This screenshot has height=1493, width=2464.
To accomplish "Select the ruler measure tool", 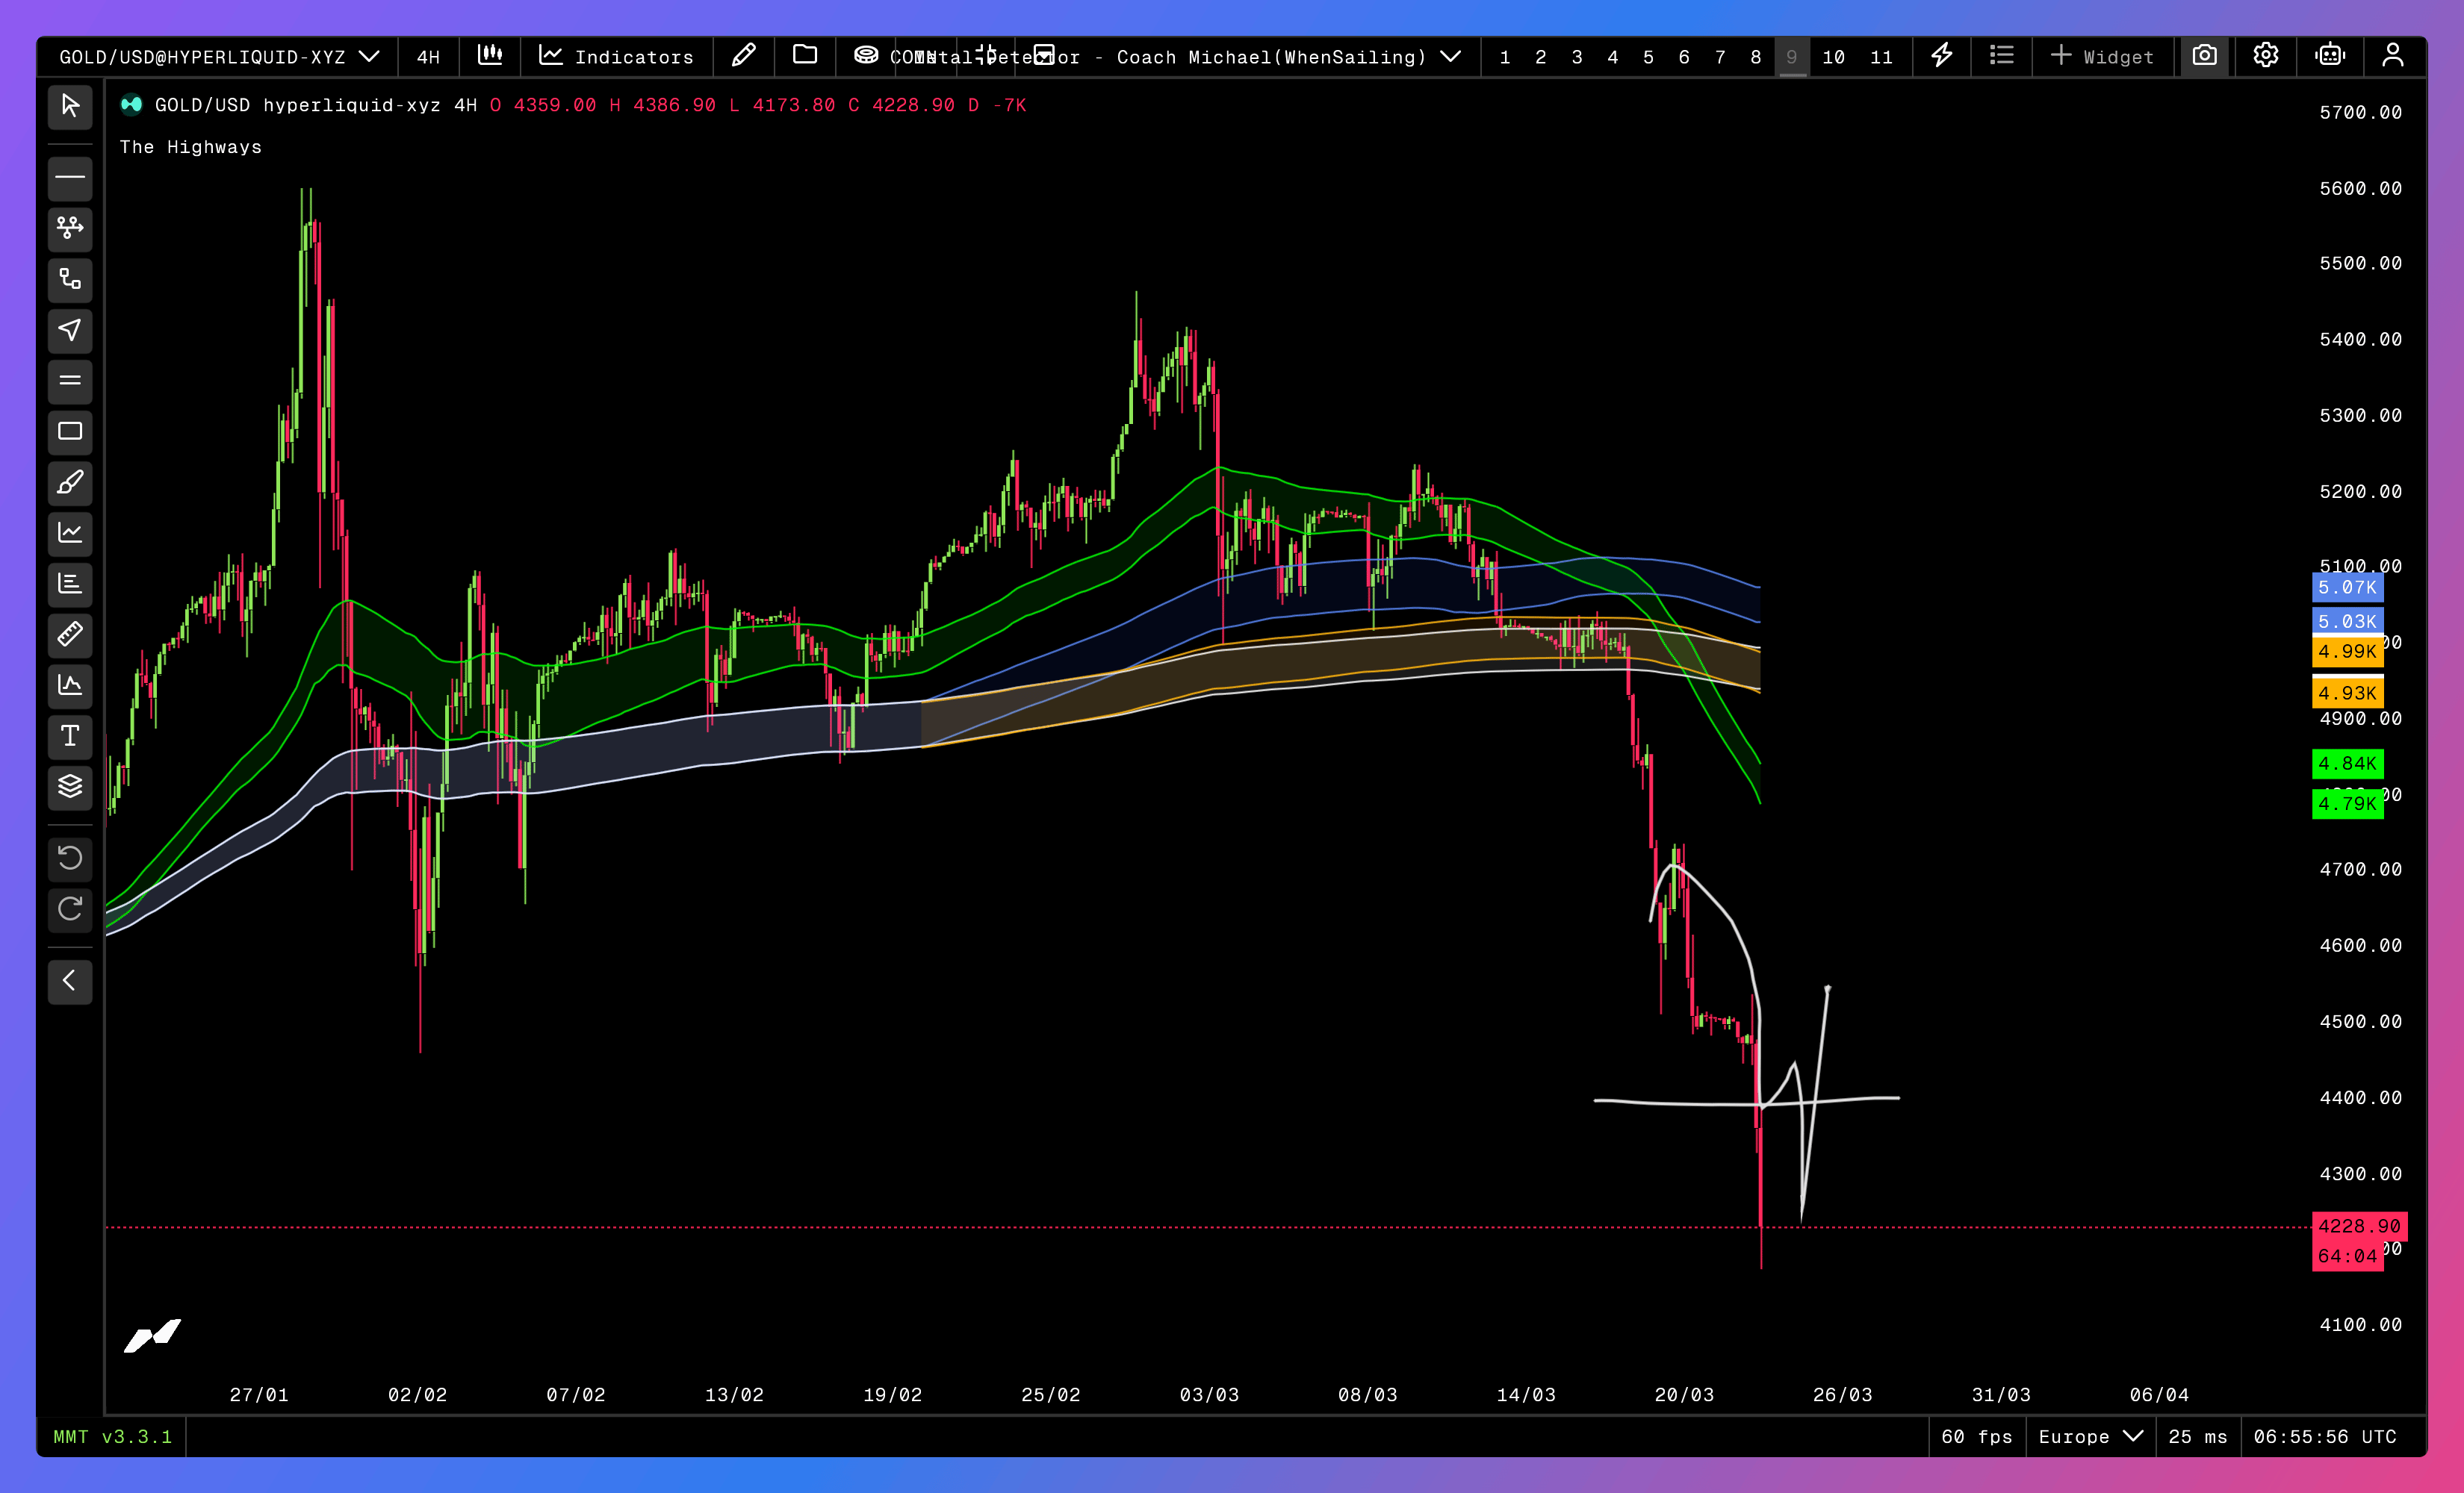I will tap(70, 635).
